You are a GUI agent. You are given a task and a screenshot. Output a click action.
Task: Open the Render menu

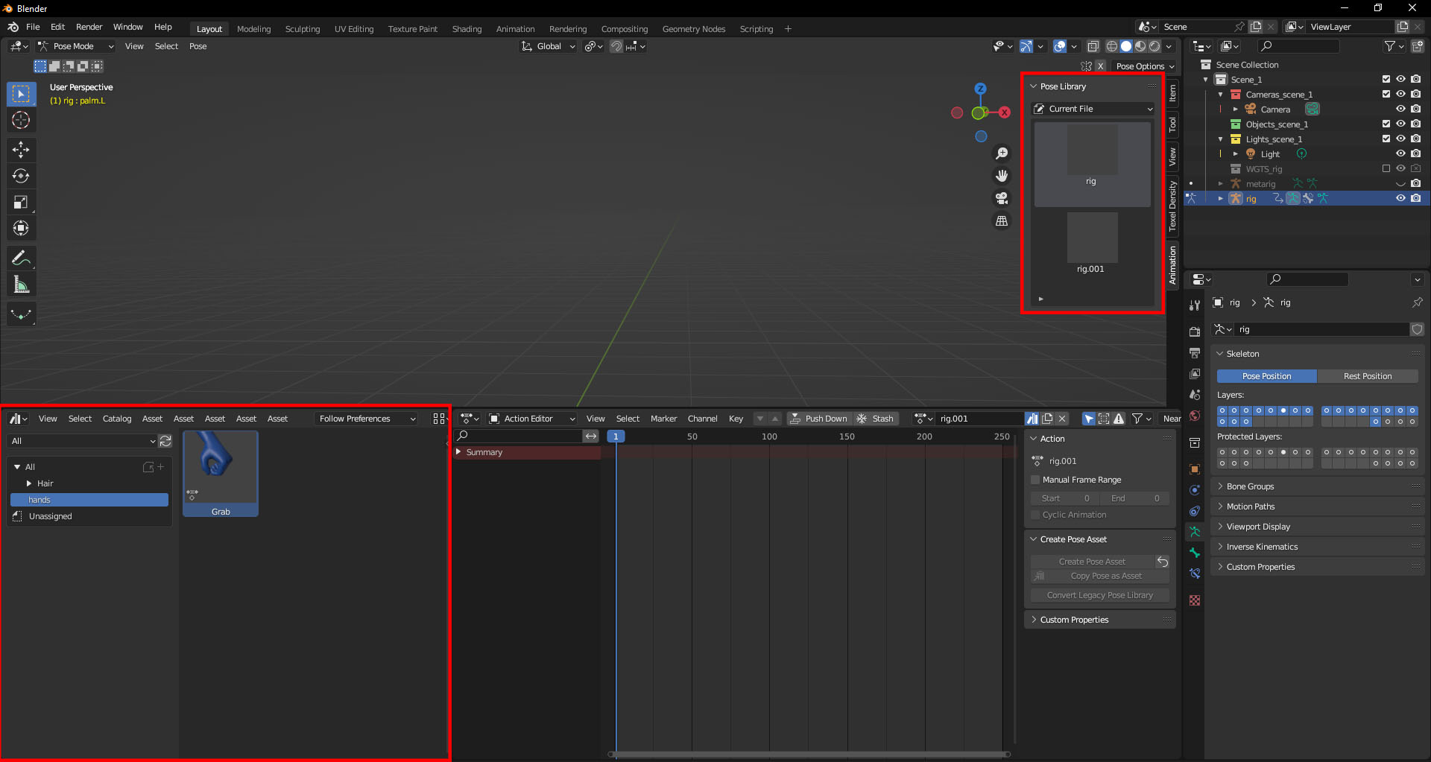coord(89,27)
